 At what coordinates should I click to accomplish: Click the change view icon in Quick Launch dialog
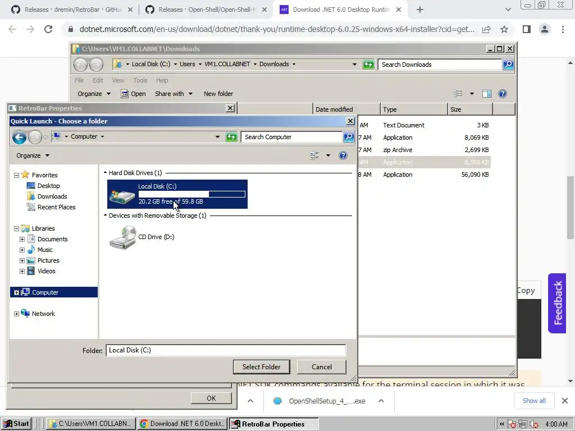[x=314, y=155]
